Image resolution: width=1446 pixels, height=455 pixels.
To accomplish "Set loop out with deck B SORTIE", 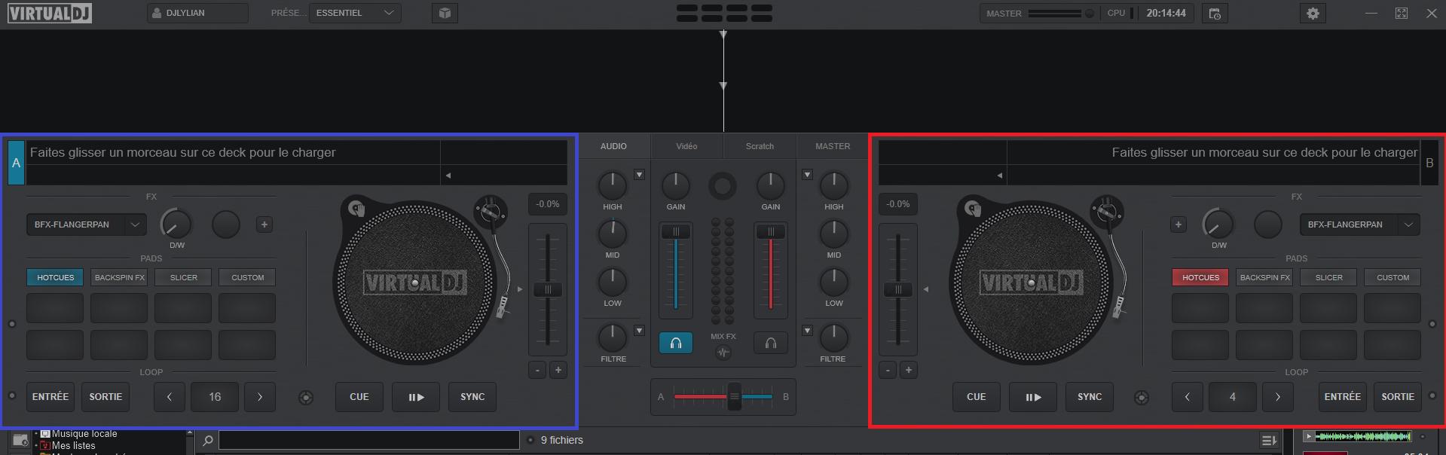I will [x=1398, y=397].
